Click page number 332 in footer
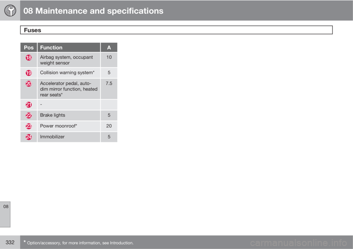 click(x=10, y=242)
